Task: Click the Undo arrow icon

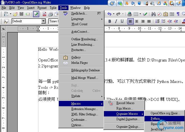Action: tap(109, 14)
